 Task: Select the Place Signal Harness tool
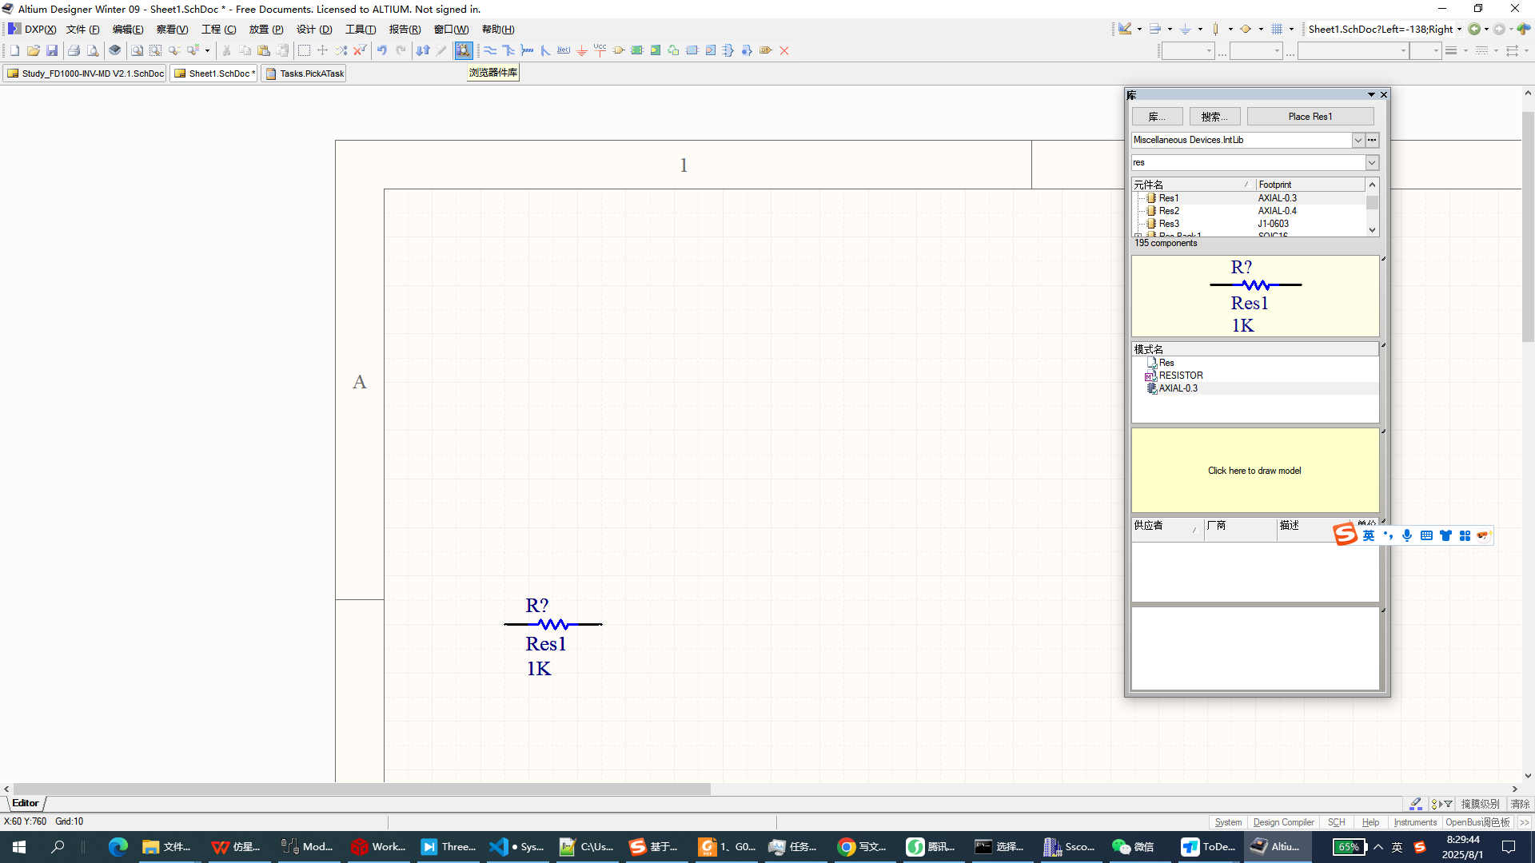[x=527, y=50]
